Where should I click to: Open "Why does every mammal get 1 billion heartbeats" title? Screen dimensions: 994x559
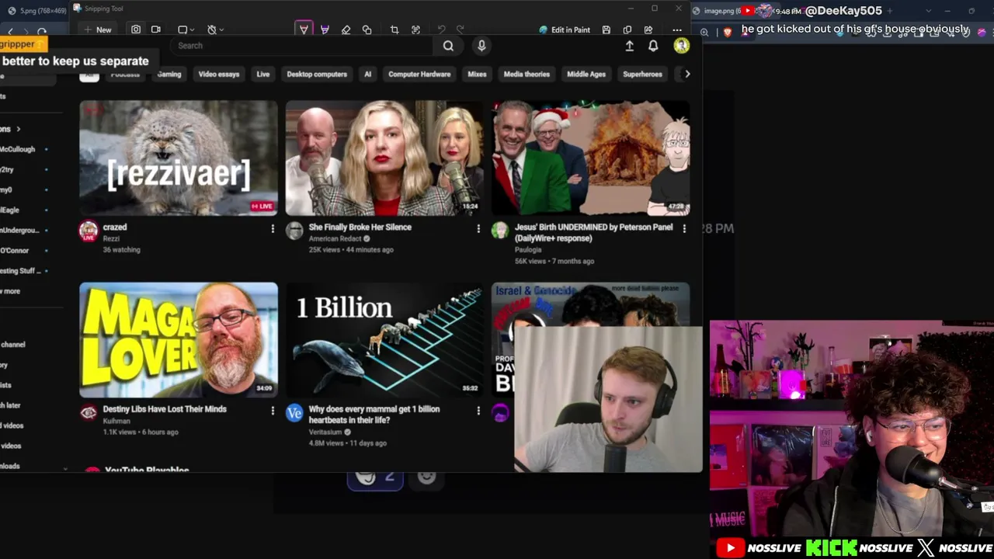click(374, 415)
